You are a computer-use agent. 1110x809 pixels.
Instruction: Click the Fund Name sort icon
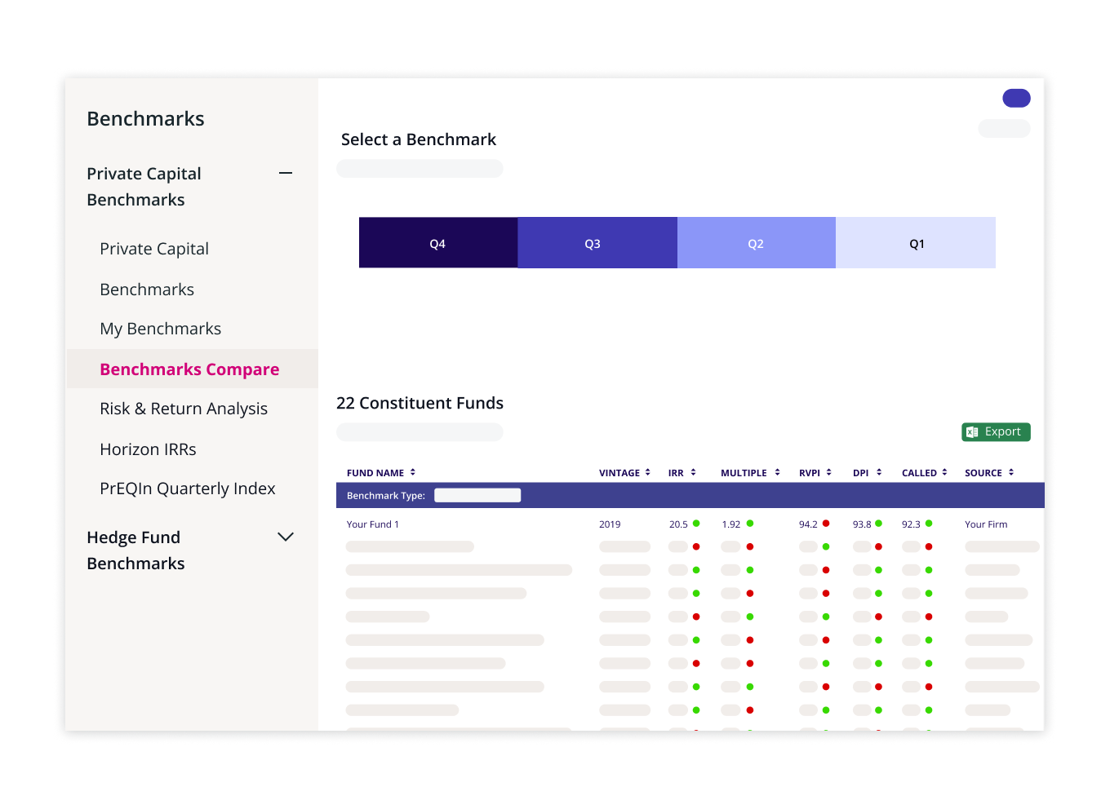pyautogui.click(x=412, y=472)
